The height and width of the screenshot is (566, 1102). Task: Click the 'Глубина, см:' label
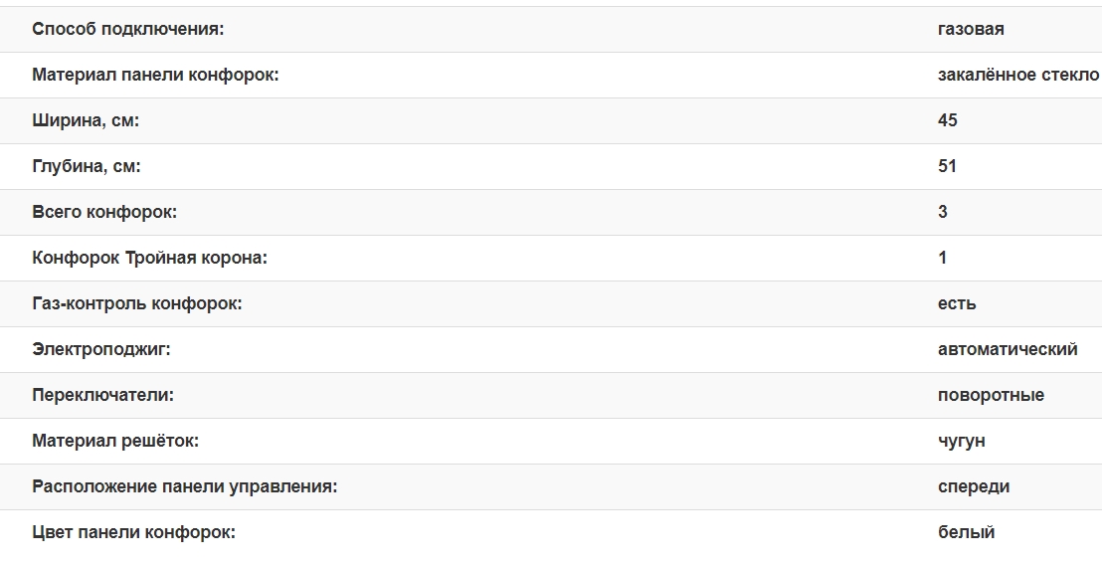87,166
